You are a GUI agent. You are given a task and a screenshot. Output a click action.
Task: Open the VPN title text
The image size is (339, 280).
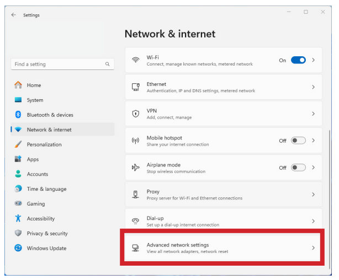[151, 111]
